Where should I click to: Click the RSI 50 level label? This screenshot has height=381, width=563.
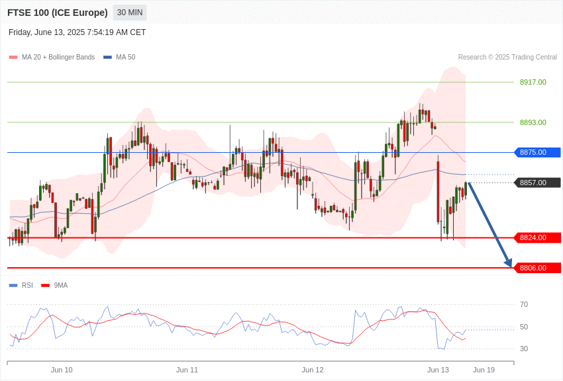pos(524,327)
